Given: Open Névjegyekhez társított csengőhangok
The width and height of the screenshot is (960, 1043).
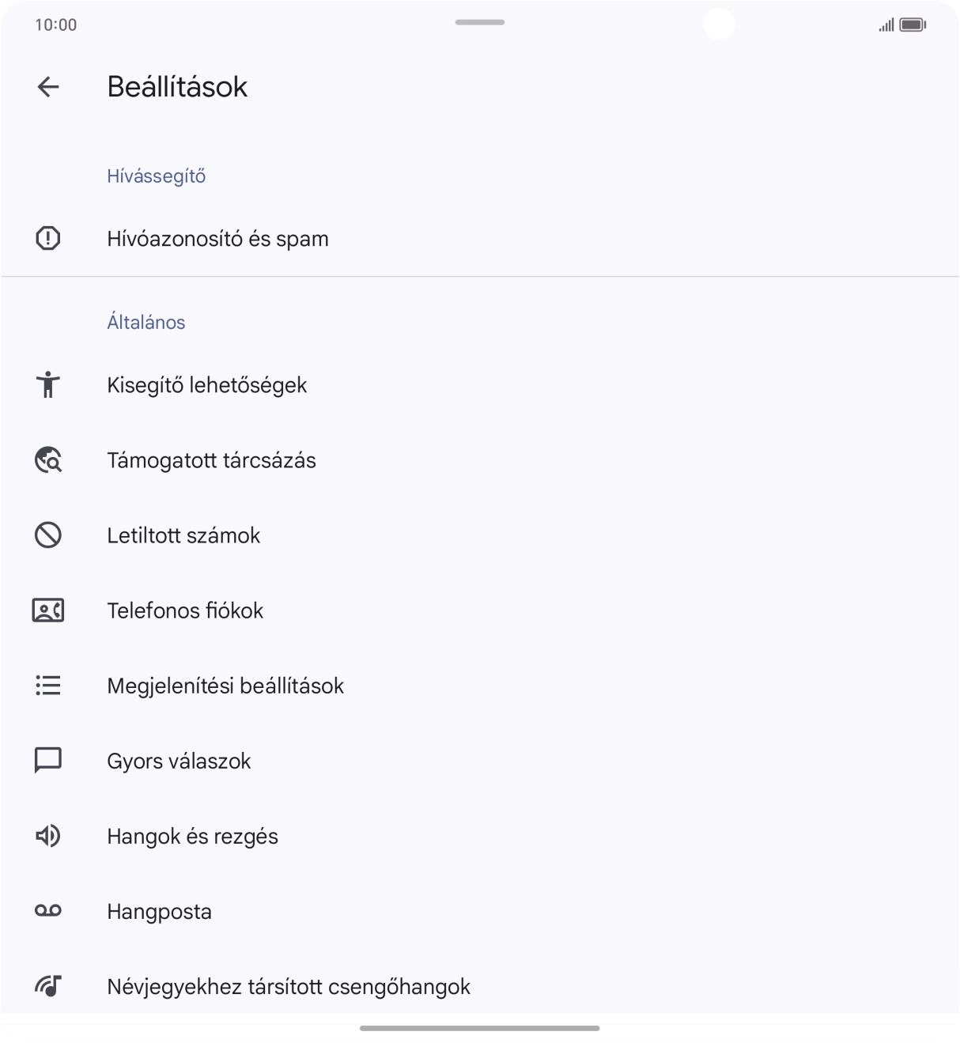Looking at the screenshot, I should pos(289,986).
